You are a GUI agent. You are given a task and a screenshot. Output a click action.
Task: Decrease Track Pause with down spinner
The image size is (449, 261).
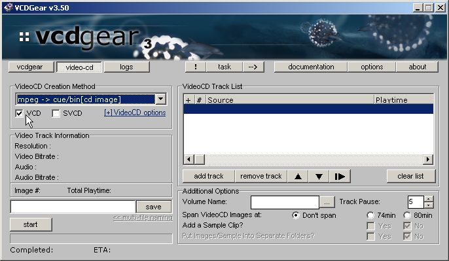(x=429, y=205)
